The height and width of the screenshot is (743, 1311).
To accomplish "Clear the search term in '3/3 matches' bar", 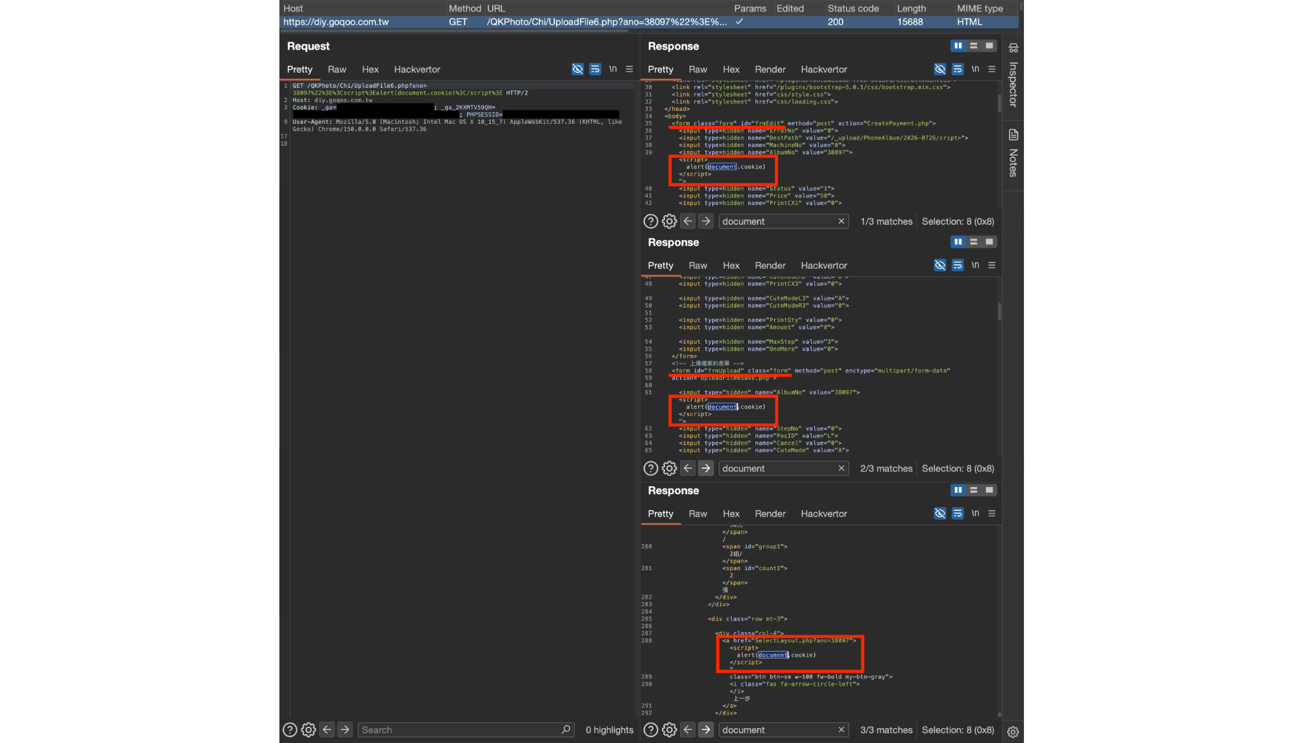I will click(x=841, y=729).
